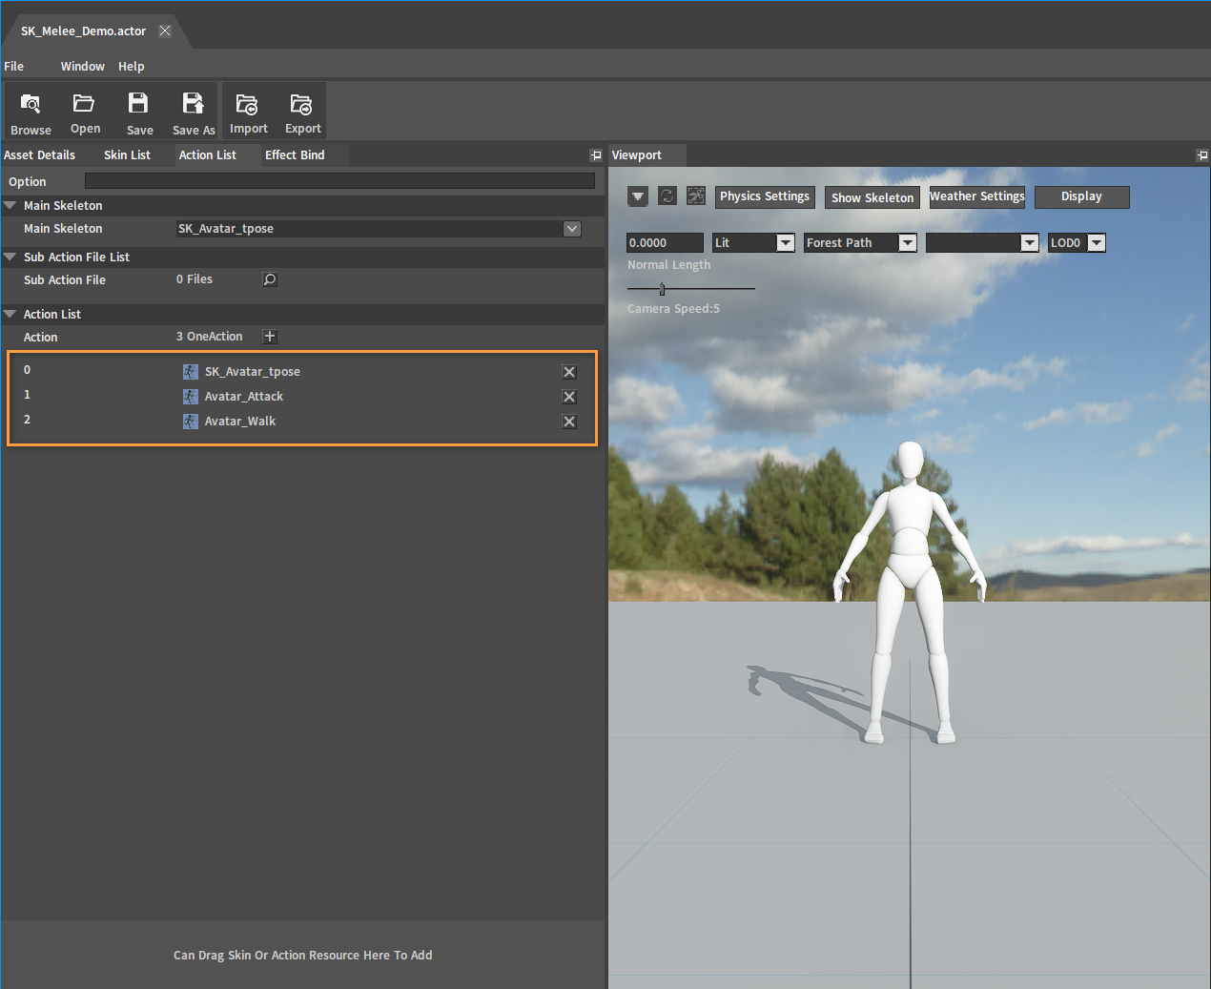
Task: Close the SK_Melee_Demo.actor tab
Action: (165, 31)
